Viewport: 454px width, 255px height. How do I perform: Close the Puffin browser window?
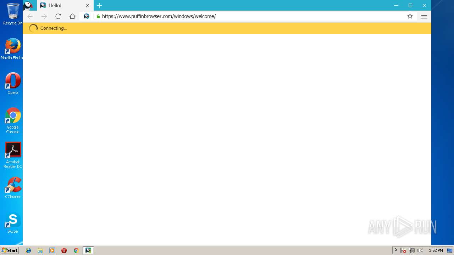425,5
